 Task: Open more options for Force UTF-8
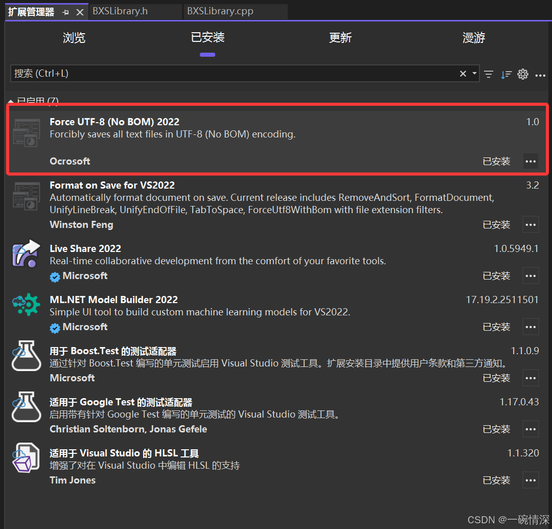531,162
